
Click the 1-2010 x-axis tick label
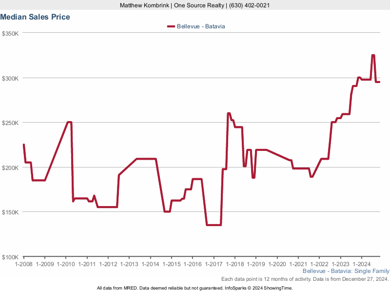coord(66,264)
